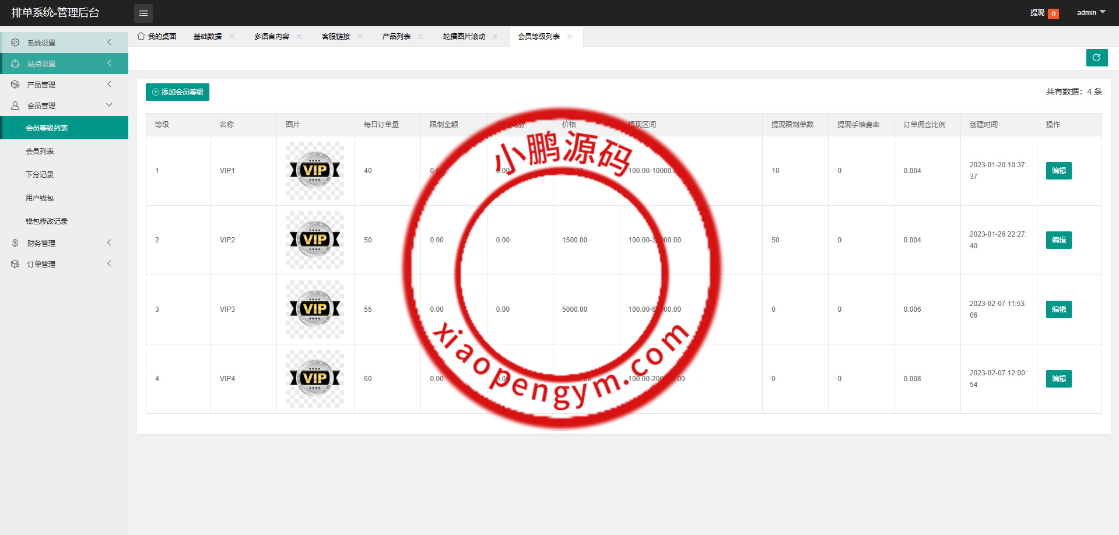The width and height of the screenshot is (1119, 535).
Task: Click the 添加会员等级 button
Action: [x=177, y=92]
